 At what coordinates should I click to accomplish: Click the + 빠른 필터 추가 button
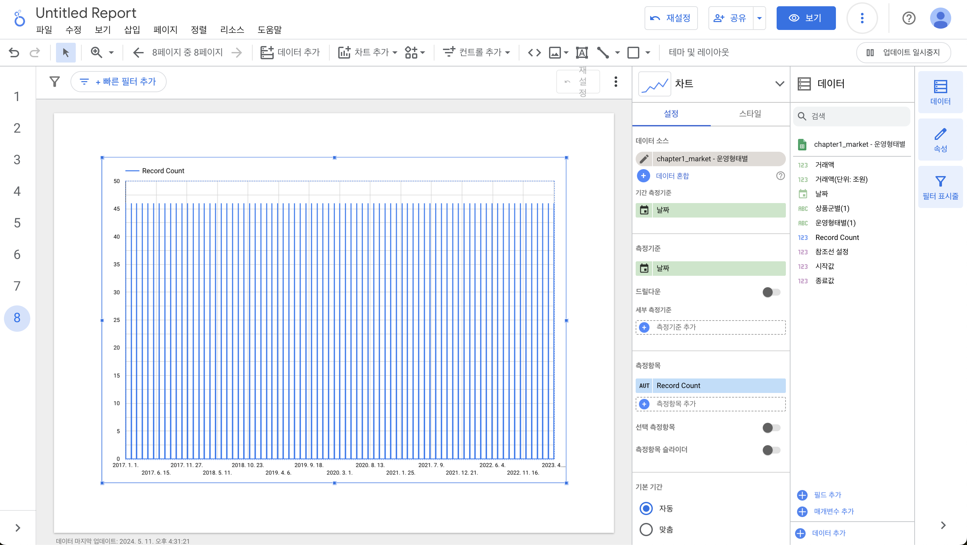coord(119,81)
